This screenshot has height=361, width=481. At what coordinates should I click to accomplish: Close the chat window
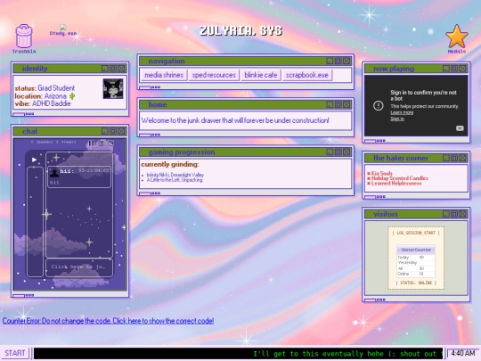tap(121, 131)
